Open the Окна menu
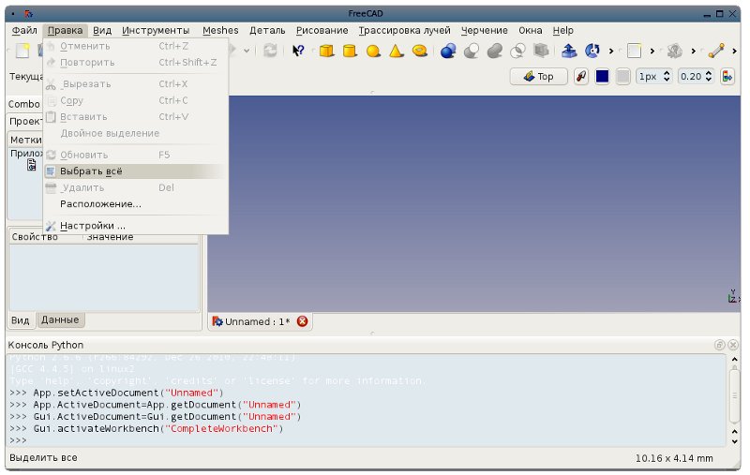Image resolution: width=750 pixels, height=475 pixels. [531, 30]
